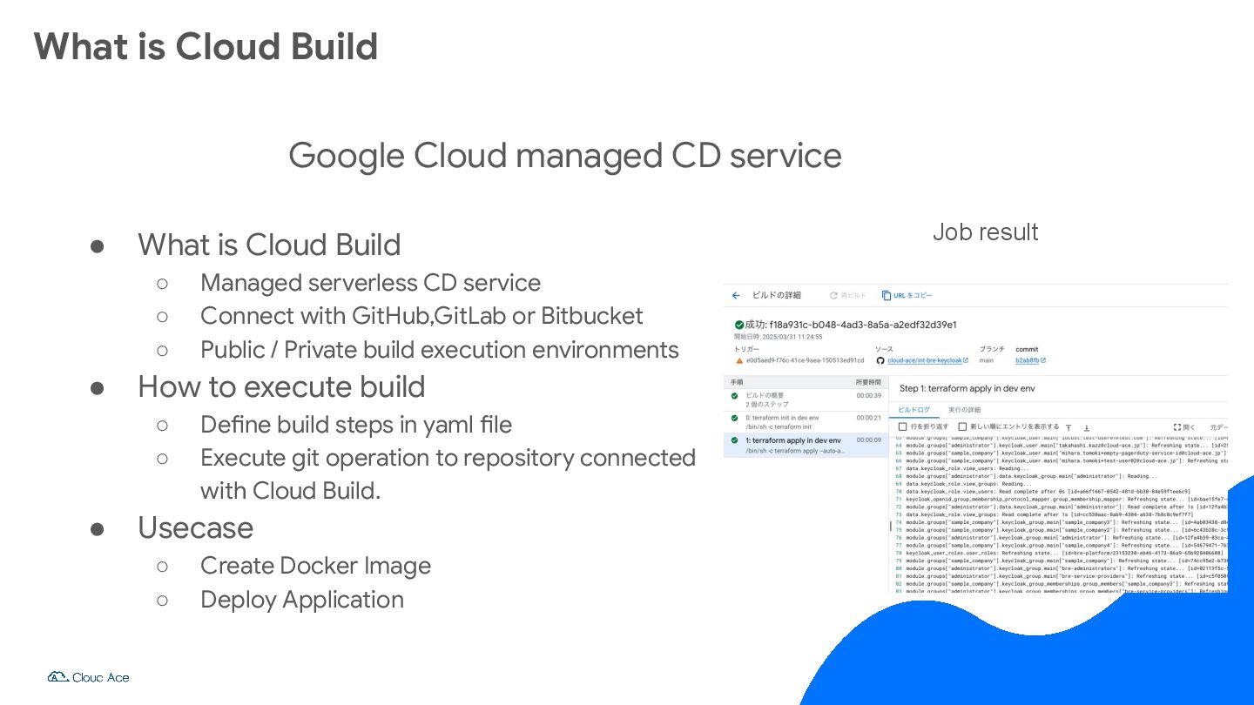Click the 'Job result' caption
The height and width of the screenshot is (705, 1254).
985,232
